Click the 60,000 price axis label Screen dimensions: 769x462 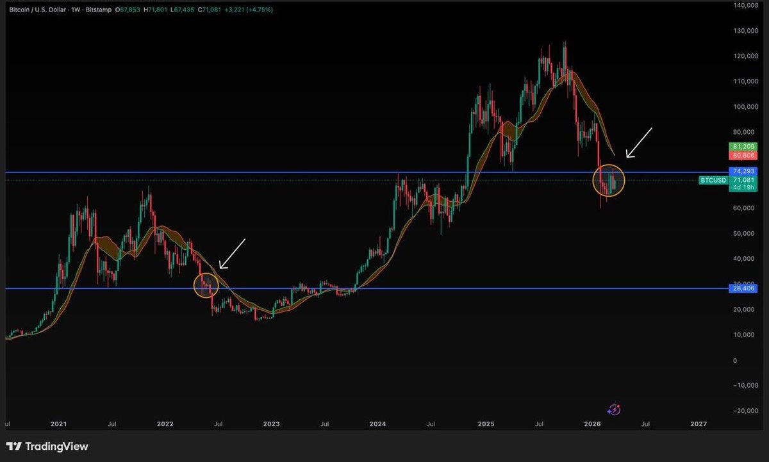[743, 208]
